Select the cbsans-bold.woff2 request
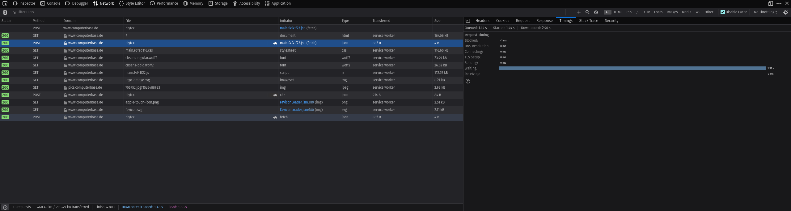The height and width of the screenshot is (211, 791). coord(231,65)
